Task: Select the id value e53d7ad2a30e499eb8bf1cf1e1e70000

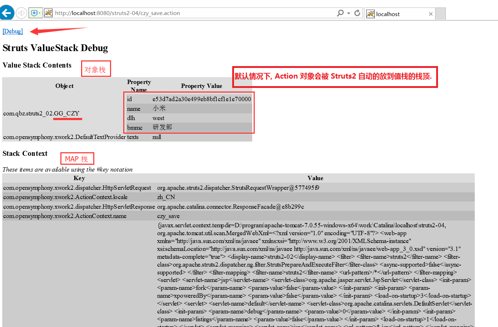Action: coord(202,99)
